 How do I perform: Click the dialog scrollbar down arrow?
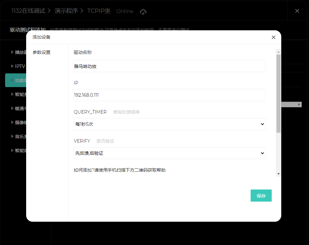tap(278, 174)
